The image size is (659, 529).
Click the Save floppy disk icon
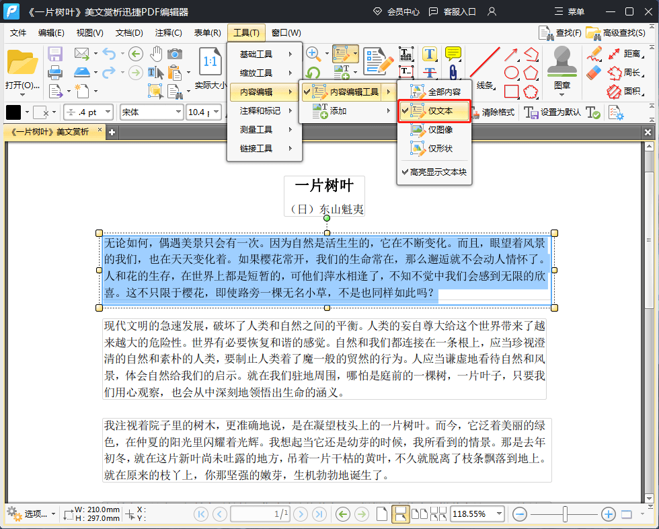click(x=55, y=55)
